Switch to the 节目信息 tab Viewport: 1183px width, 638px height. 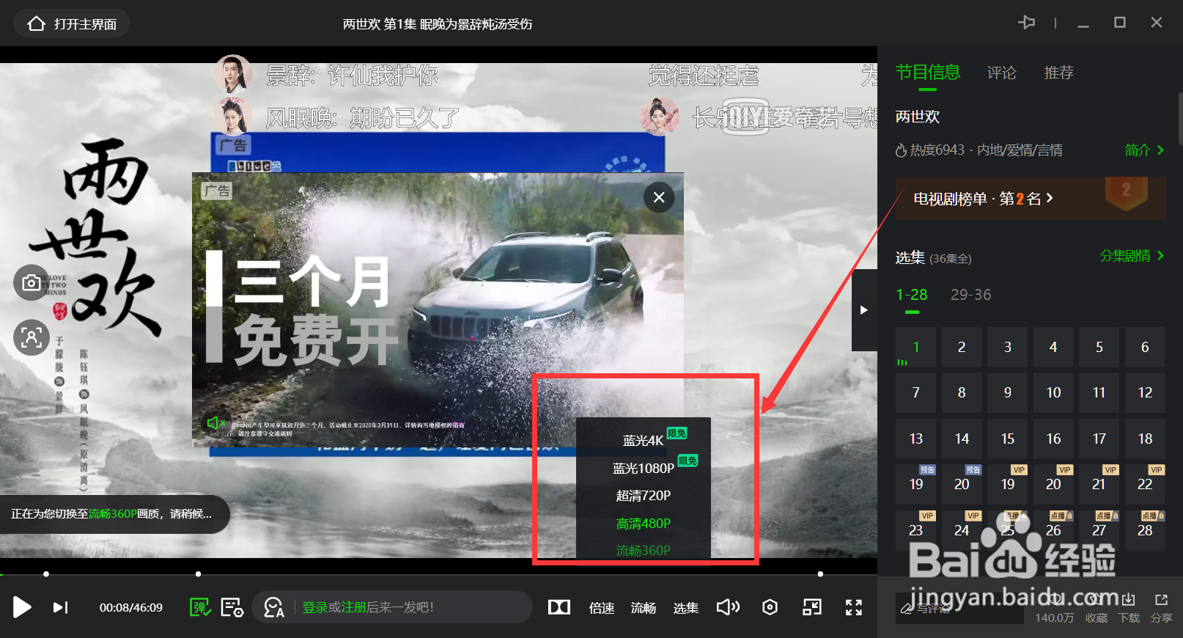click(928, 72)
